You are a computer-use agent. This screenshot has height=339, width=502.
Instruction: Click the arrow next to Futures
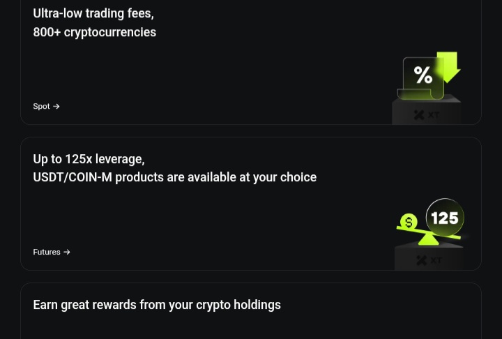[x=67, y=253]
